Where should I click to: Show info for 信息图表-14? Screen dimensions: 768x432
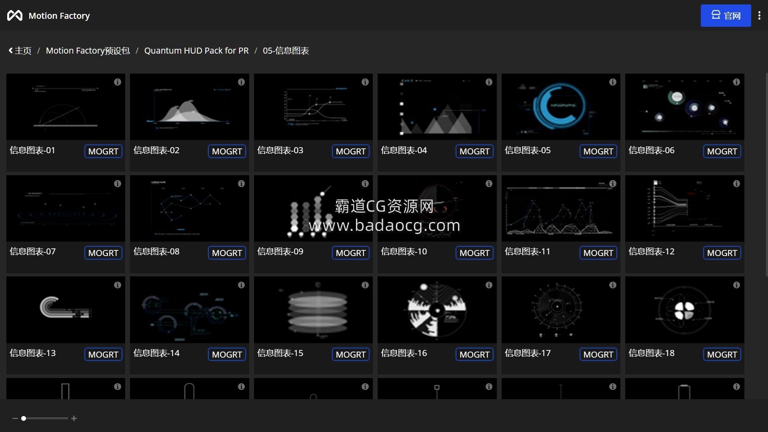tap(241, 285)
